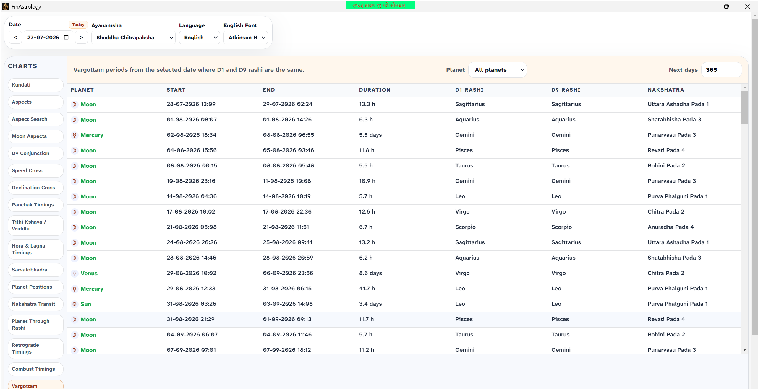Click the Sun symbol icon in the Leo row

[x=74, y=304]
